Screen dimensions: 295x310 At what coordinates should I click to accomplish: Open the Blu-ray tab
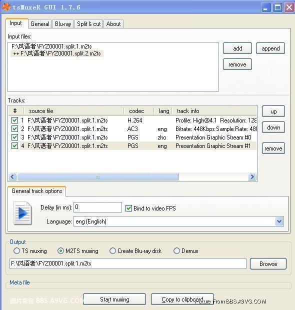(x=63, y=24)
